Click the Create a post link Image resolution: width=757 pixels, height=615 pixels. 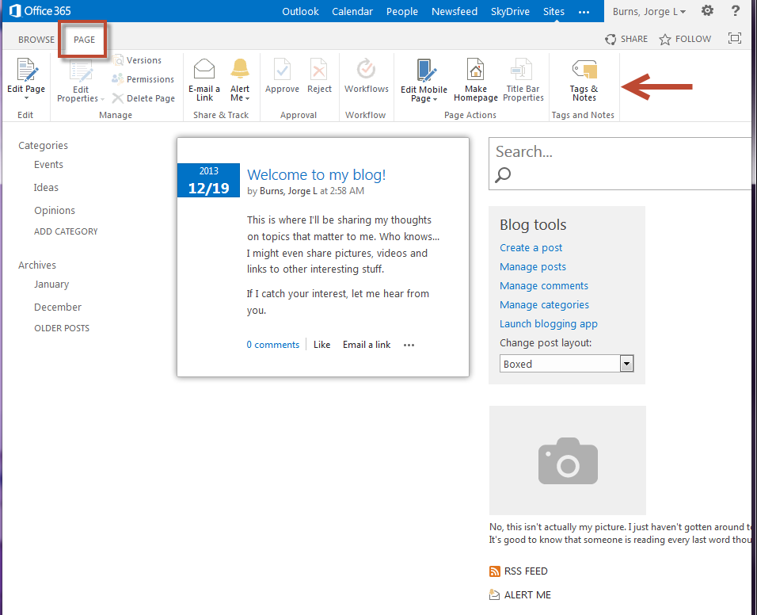coord(531,247)
